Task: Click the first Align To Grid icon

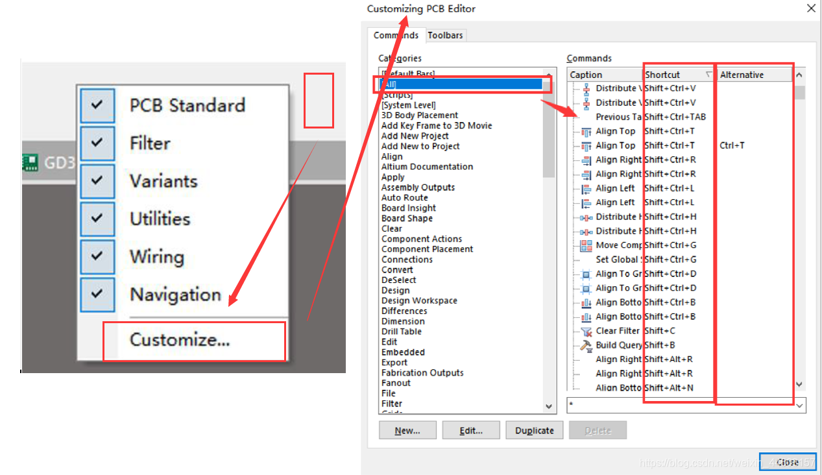Action: point(586,274)
